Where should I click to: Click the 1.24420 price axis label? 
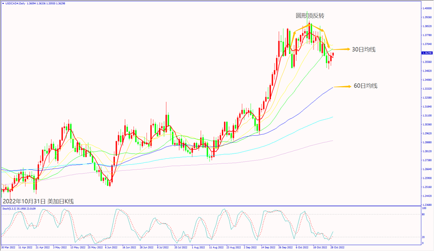427,196
